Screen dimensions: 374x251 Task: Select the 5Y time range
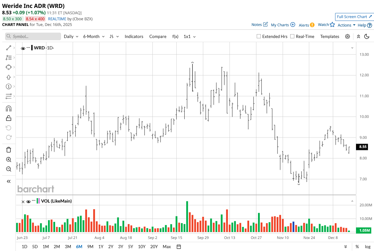(131, 247)
